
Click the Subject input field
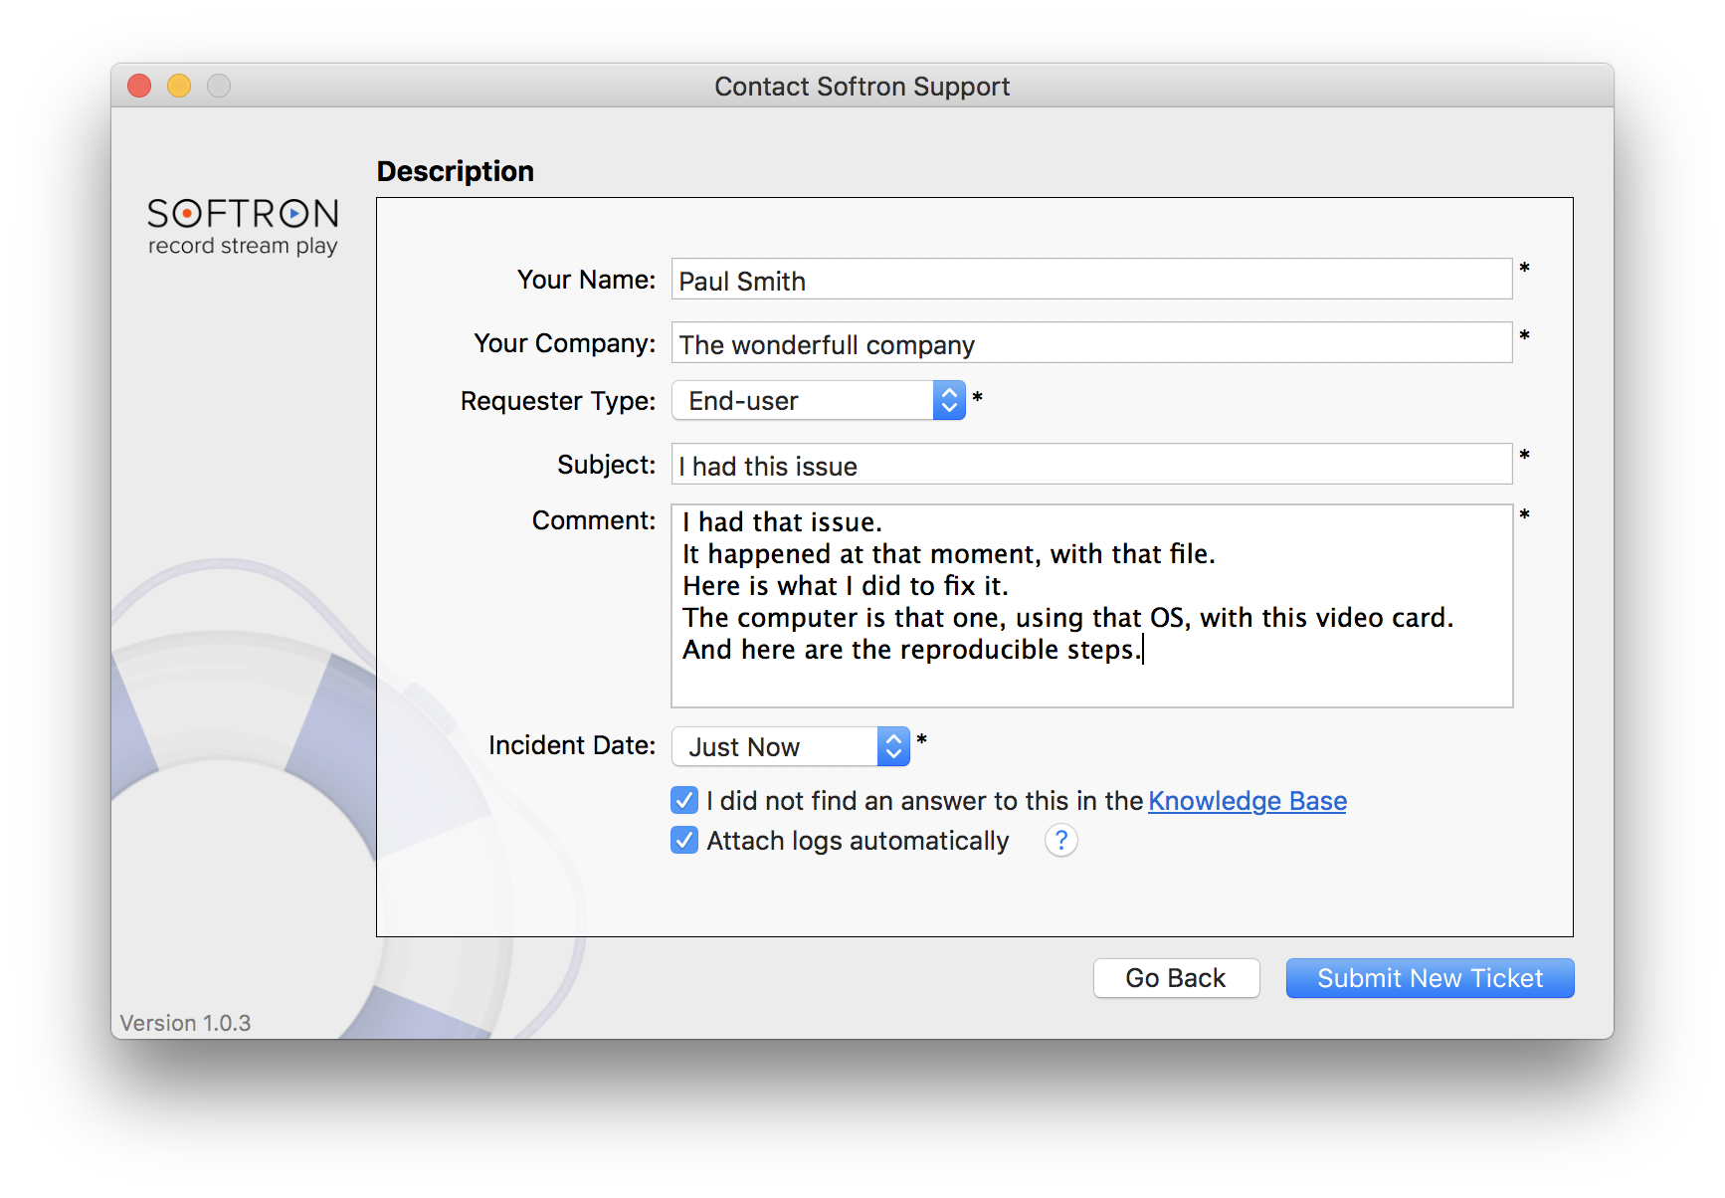point(1091,465)
